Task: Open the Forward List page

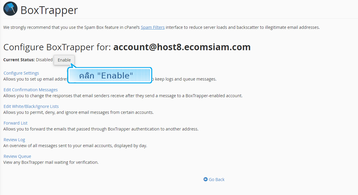Action: (x=15, y=123)
